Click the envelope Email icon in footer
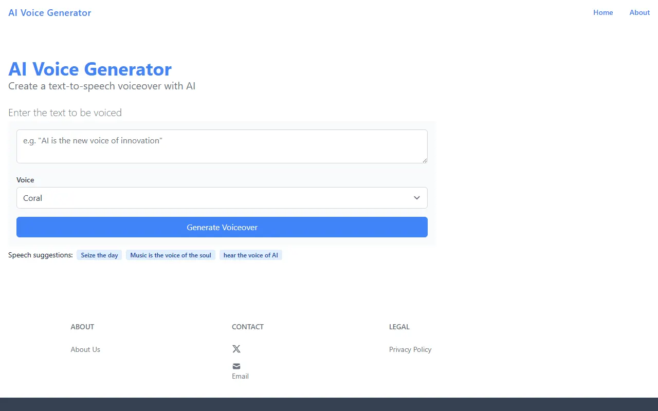Screen dimensions: 658x411 tap(236, 366)
